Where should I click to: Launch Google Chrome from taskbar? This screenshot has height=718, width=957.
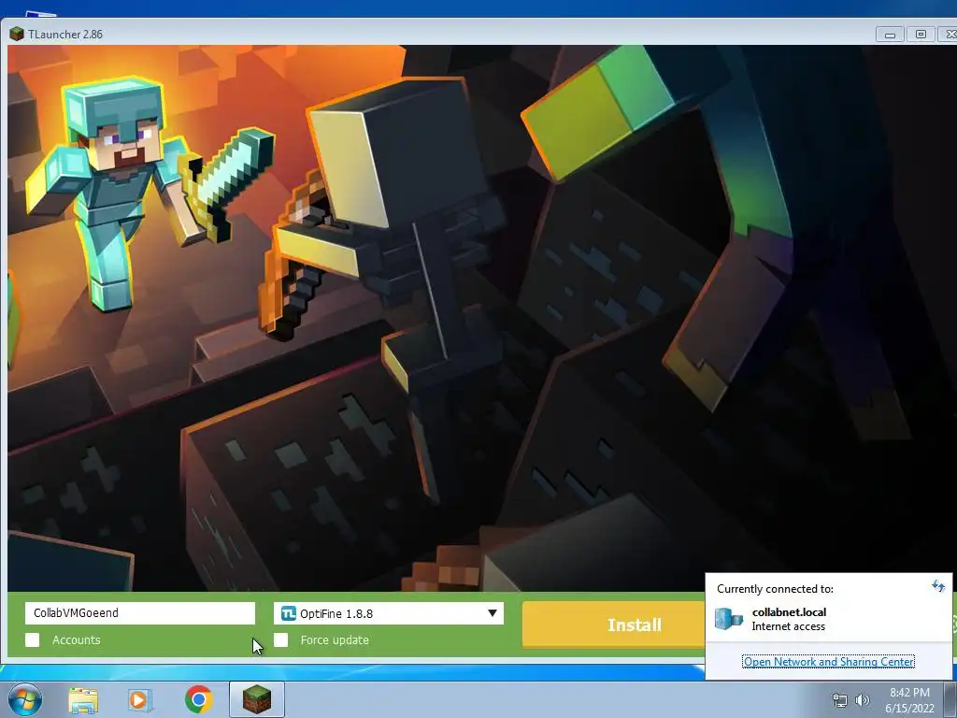(x=198, y=699)
